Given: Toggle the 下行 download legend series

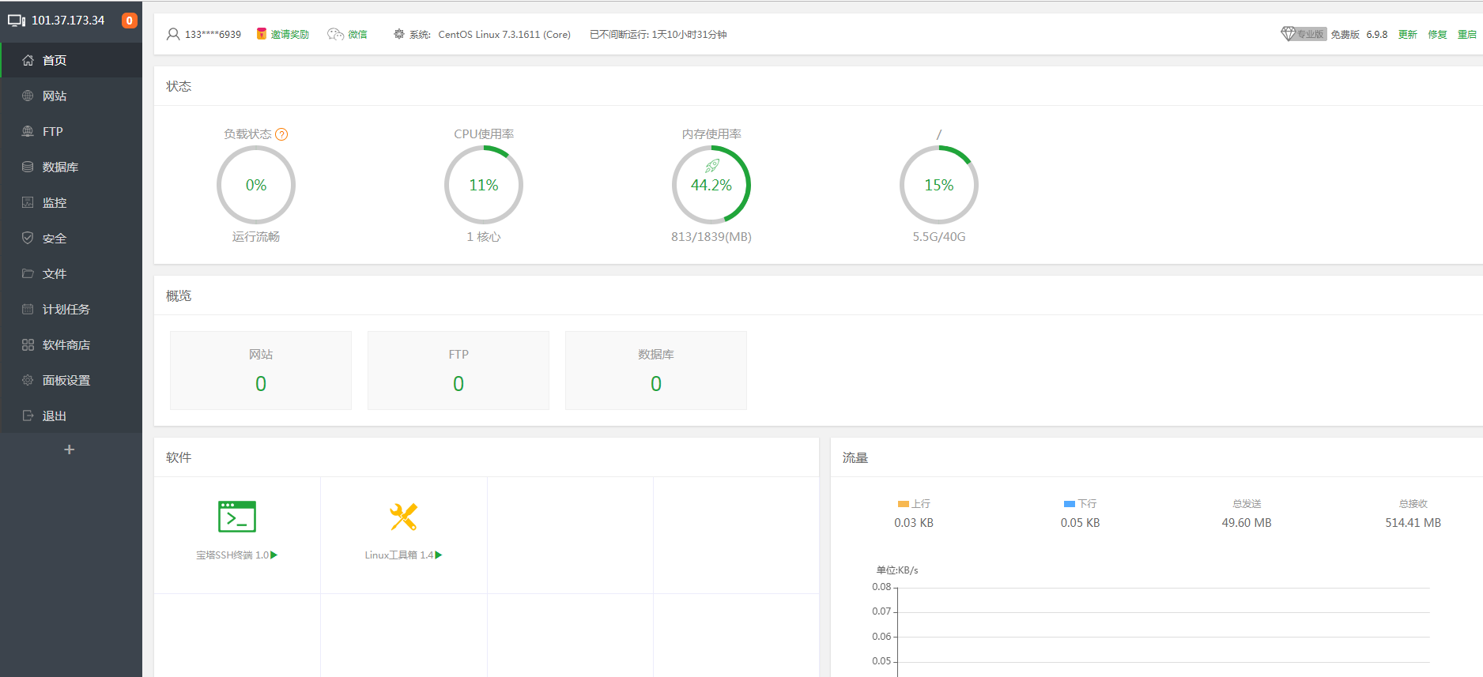Looking at the screenshot, I should (x=1080, y=504).
